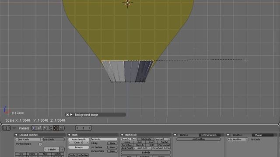Click the TexMesh input field

(104, 139)
